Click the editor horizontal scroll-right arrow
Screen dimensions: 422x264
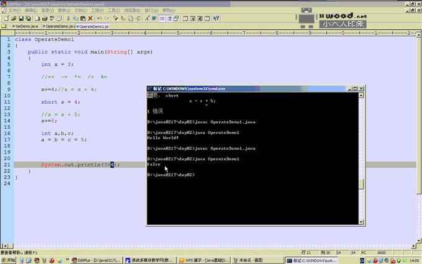pos(414,246)
